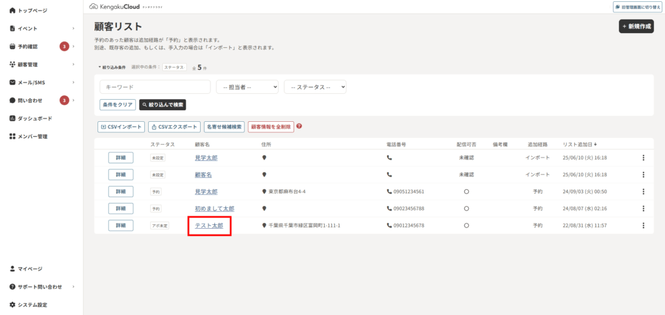Click the 新規作成 button
Screen dimensions: 665x315
pyautogui.click(x=636, y=27)
